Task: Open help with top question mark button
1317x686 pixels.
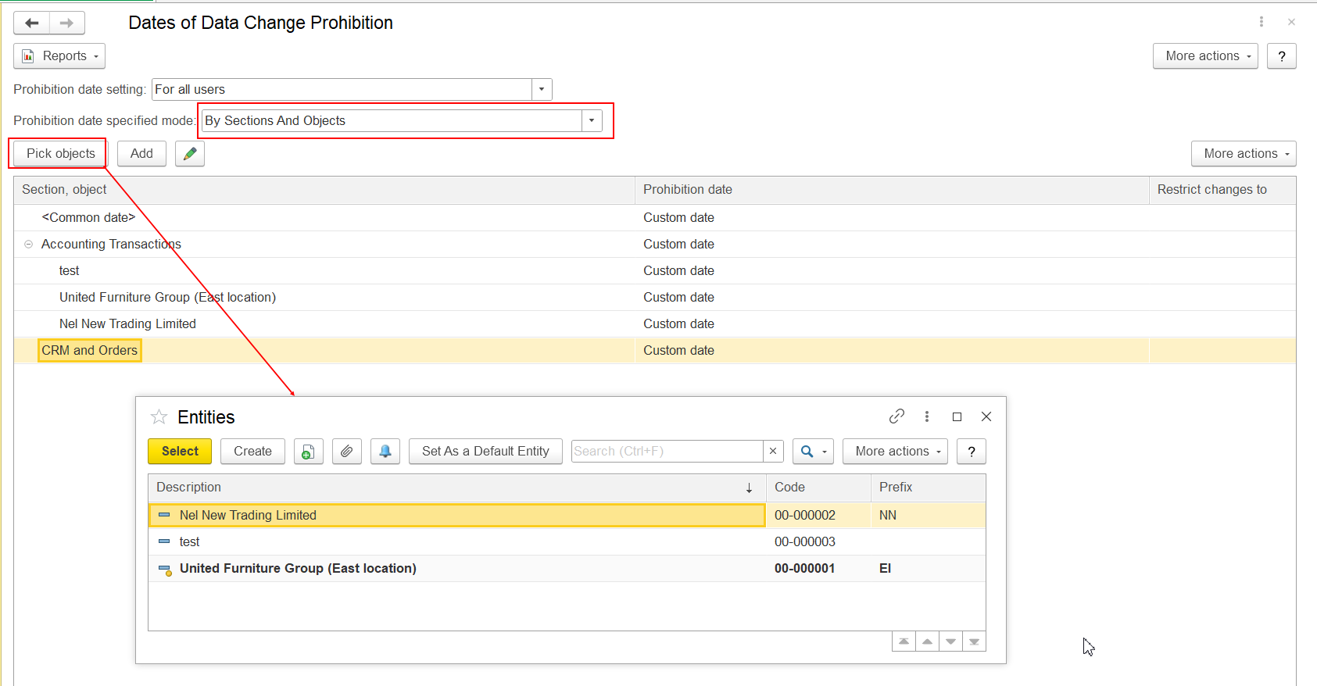Action: [x=1282, y=56]
